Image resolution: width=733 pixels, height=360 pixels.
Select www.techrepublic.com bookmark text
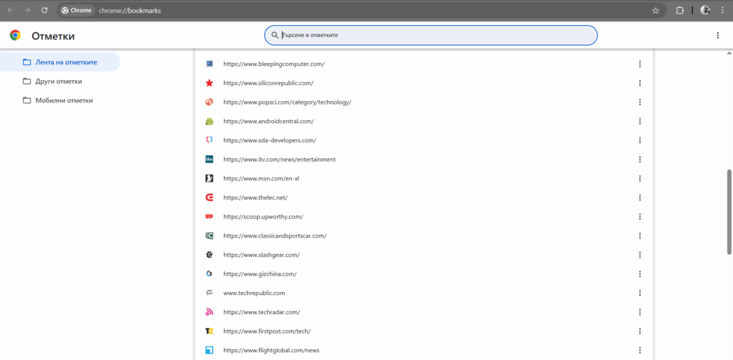[x=254, y=293]
